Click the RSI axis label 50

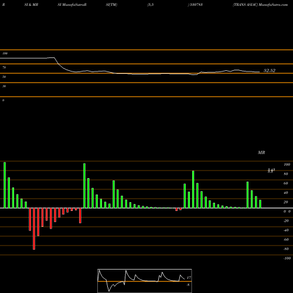(4, 77)
